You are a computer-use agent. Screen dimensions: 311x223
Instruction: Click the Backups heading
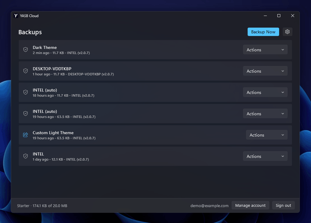[30, 32]
